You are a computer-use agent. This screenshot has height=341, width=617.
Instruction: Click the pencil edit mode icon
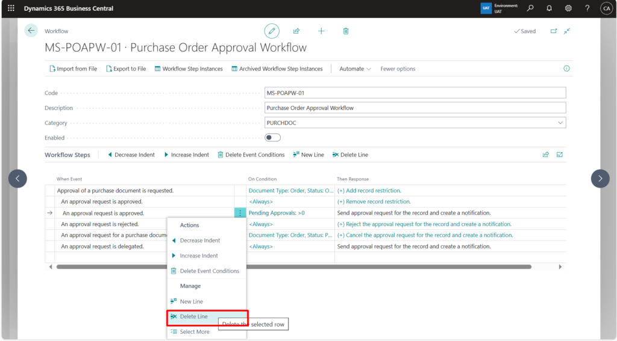272,31
